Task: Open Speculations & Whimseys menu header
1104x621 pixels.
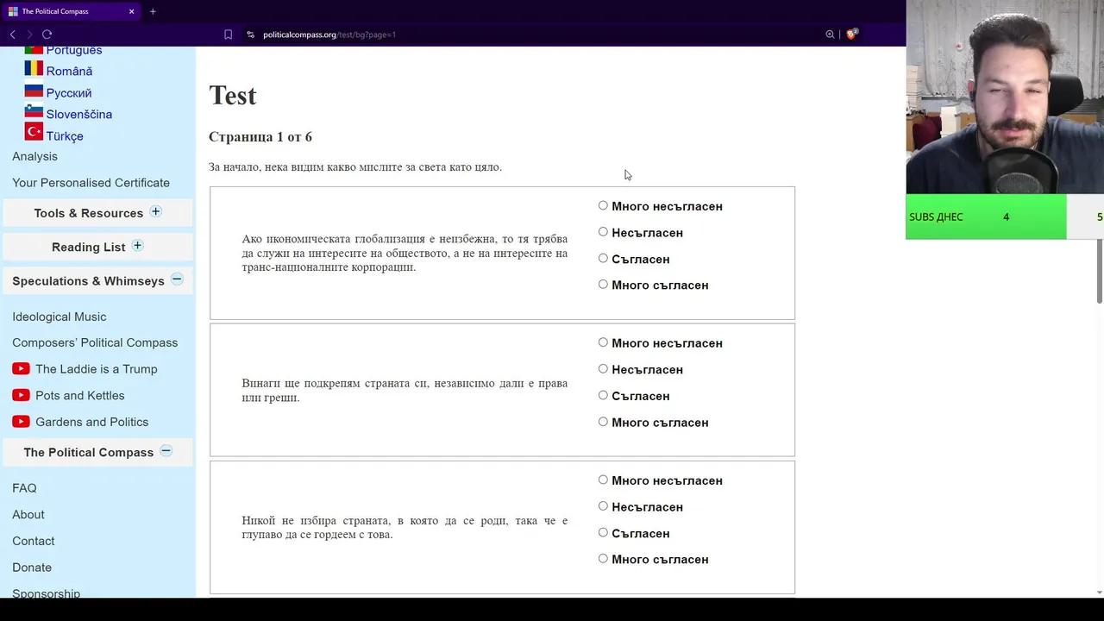Action: (x=97, y=281)
